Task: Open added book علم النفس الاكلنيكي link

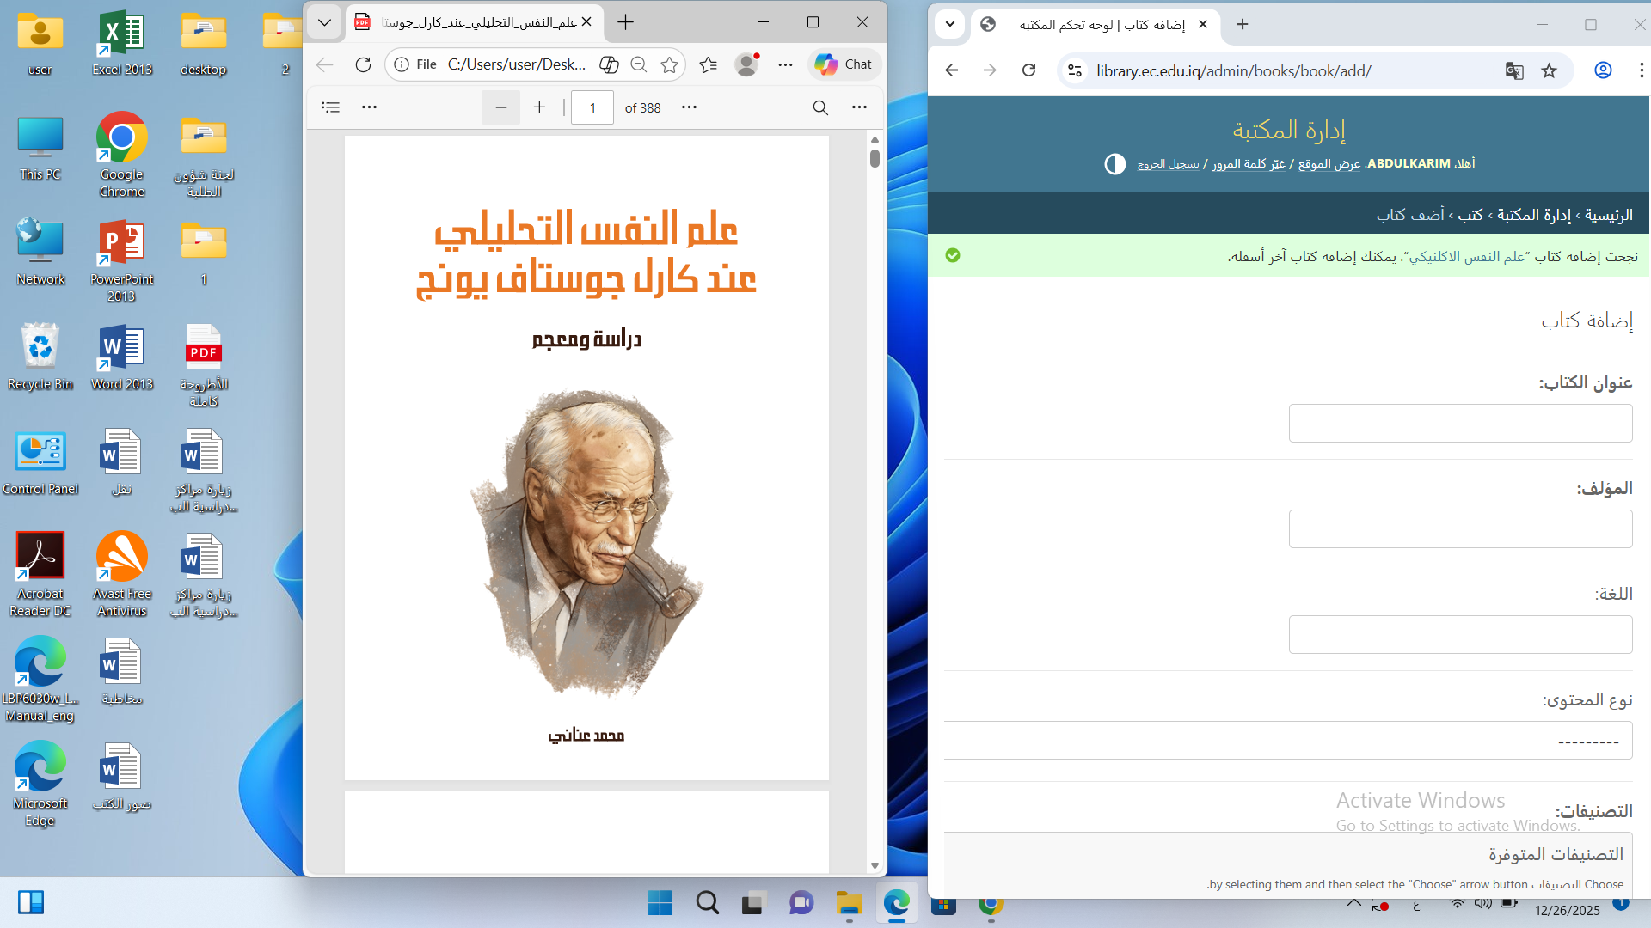Action: point(1467,256)
